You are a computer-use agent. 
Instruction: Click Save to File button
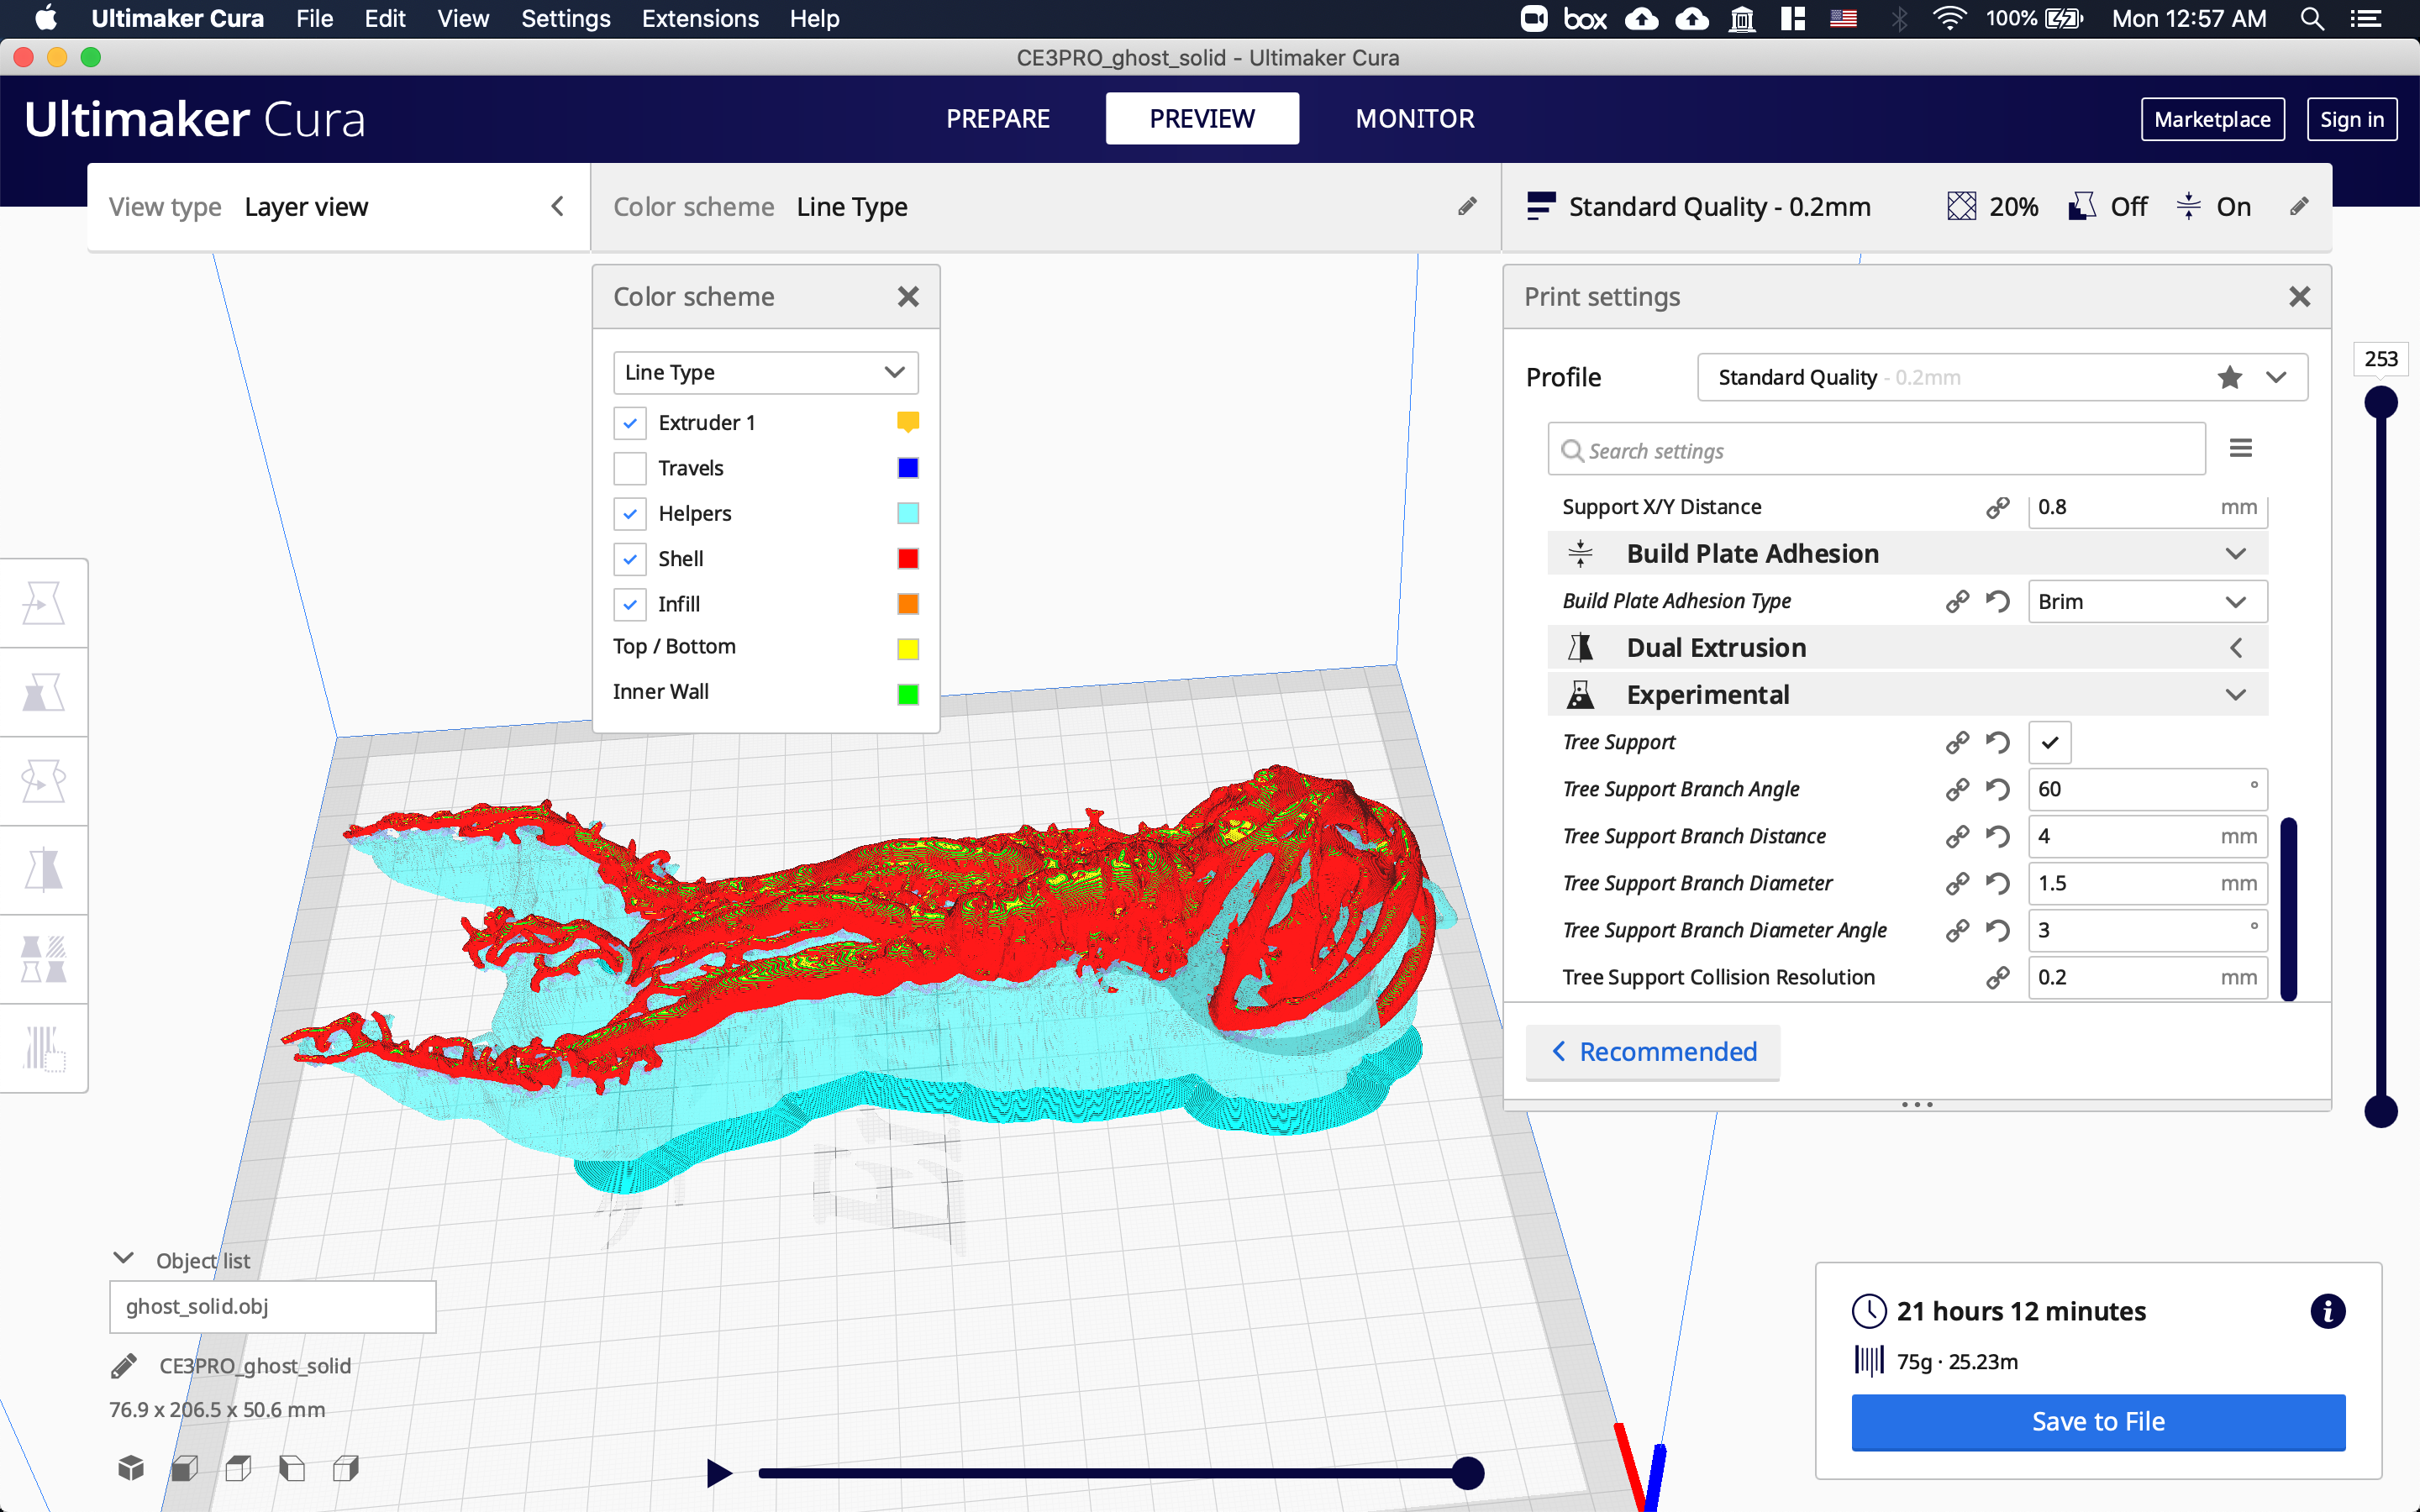point(2097,1420)
